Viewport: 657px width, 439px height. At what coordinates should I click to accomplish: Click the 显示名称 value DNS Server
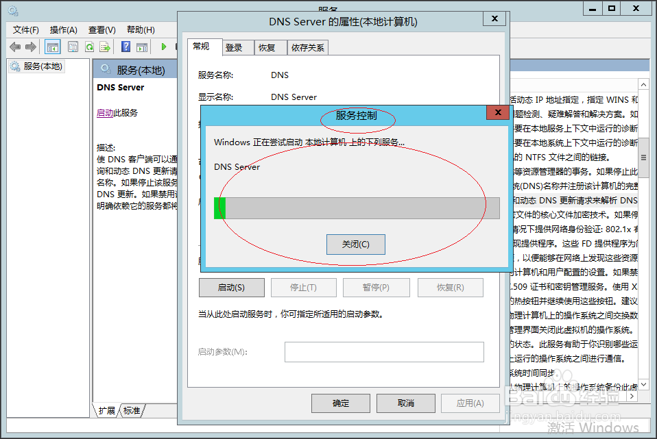point(294,97)
